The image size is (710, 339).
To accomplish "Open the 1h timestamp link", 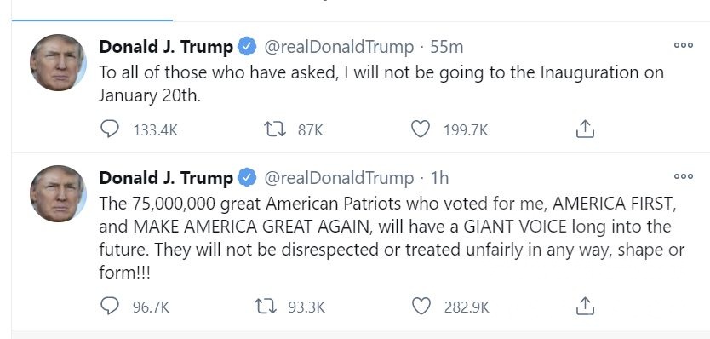I will point(439,178).
